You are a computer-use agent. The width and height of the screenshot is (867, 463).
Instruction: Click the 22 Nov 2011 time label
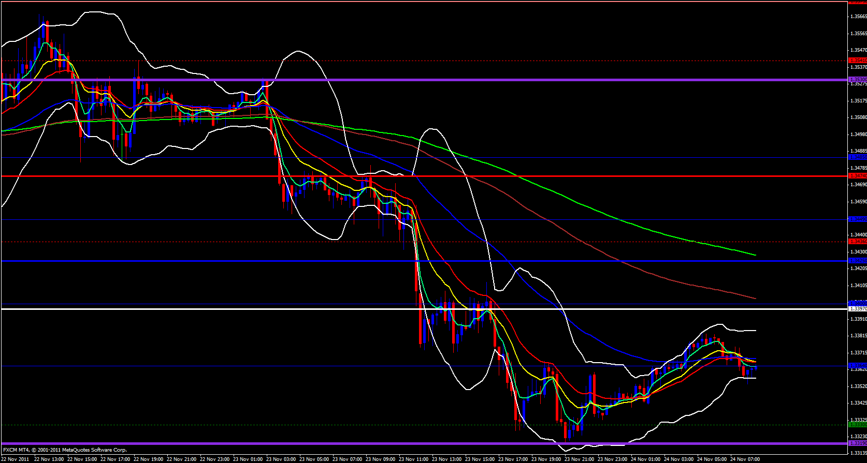pyautogui.click(x=16, y=459)
